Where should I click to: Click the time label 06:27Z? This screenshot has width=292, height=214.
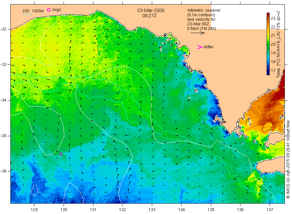149,16
